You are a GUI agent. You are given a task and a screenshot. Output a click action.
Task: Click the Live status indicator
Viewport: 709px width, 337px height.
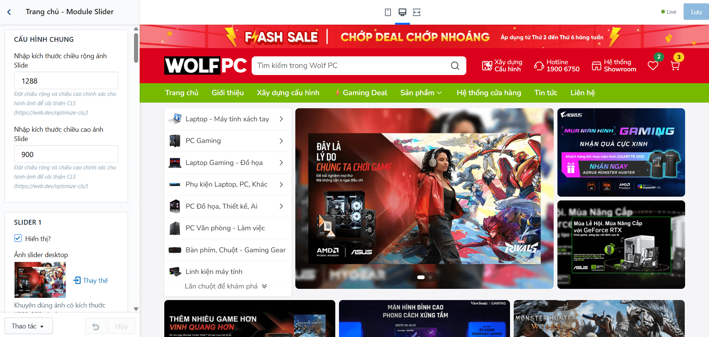[669, 12]
